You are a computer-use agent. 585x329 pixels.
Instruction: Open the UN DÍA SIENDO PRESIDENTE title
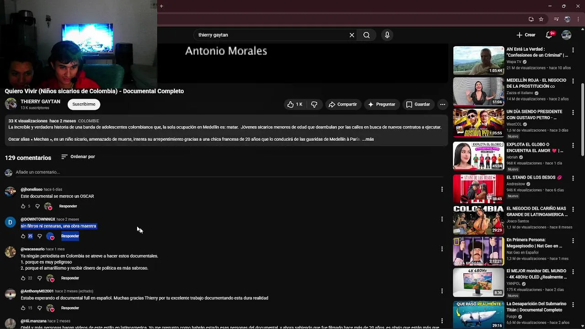tap(534, 115)
